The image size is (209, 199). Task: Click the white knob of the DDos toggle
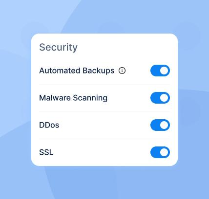(164, 125)
